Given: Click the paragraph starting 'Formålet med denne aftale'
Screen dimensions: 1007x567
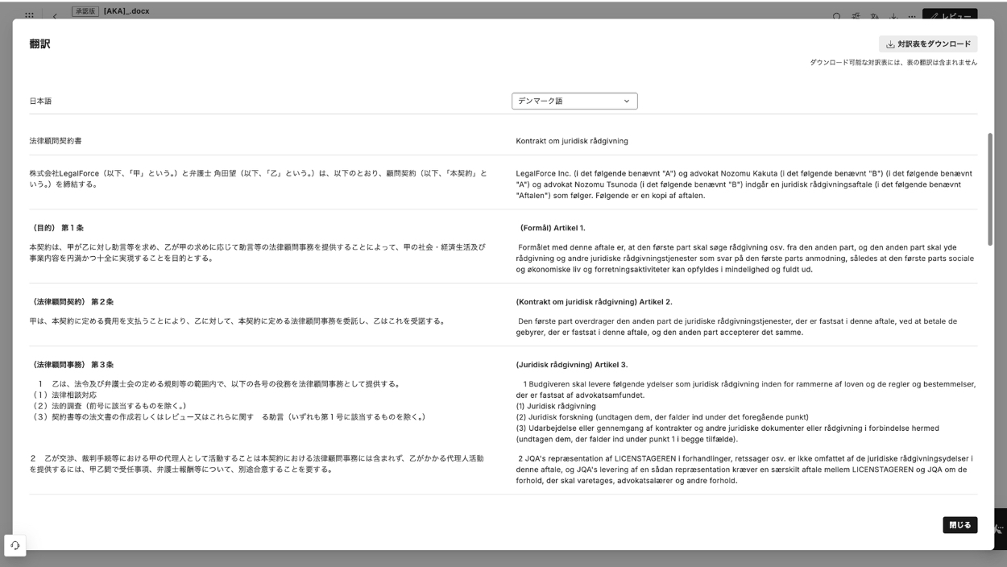Looking at the screenshot, I should pyautogui.click(x=744, y=258).
